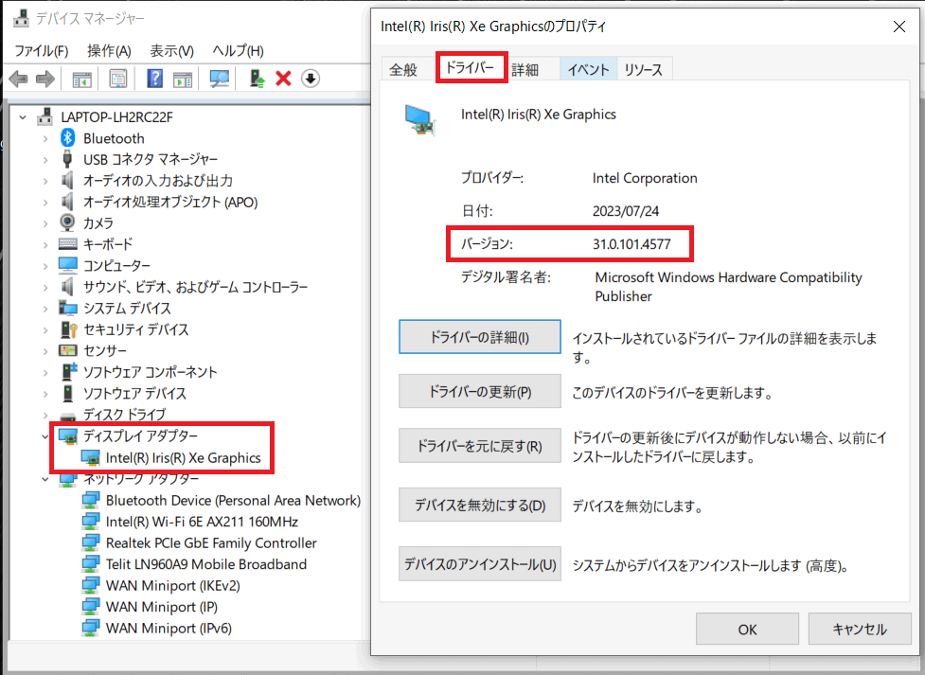The image size is (925, 675).
Task: Click the センサー category icon
Action: click(68, 350)
